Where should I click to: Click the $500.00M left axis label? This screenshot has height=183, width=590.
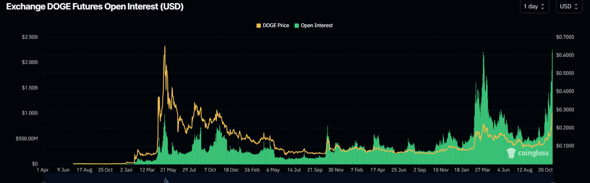click(27, 139)
